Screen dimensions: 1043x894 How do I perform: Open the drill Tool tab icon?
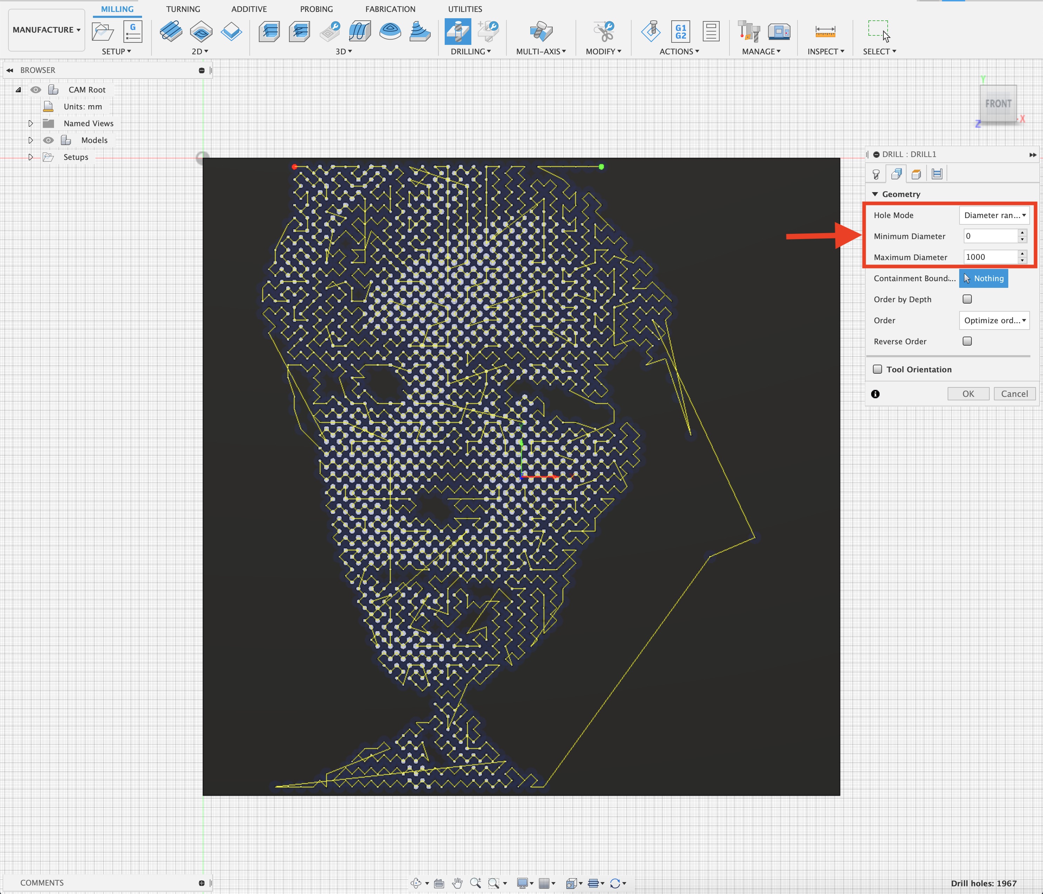tap(876, 174)
